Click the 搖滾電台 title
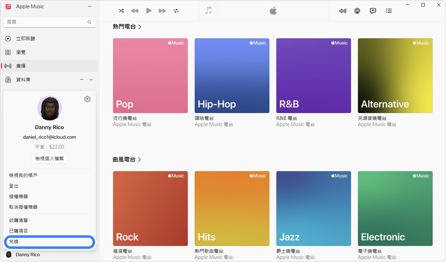This screenshot has height=262, width=446. tap(123, 251)
